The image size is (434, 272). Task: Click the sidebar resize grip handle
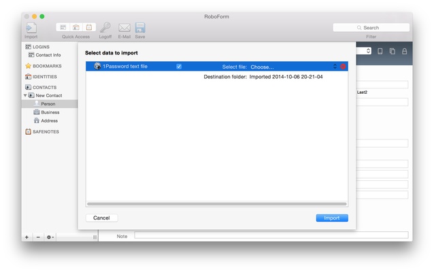click(x=95, y=237)
